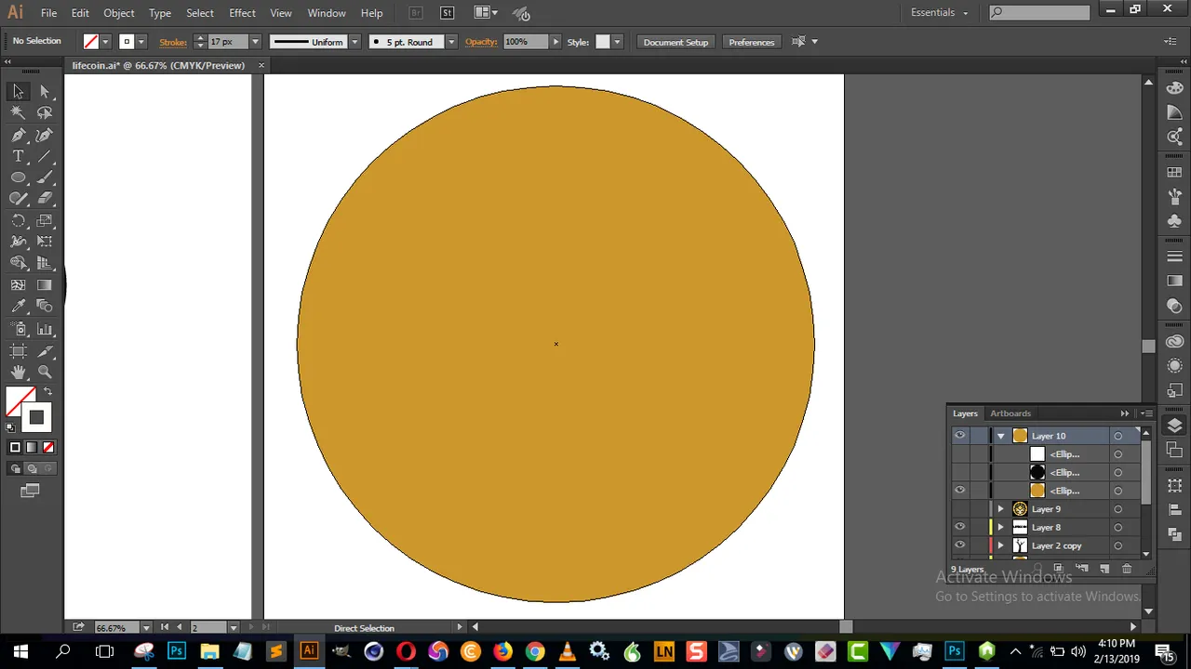Viewport: 1191px width, 669px height.
Task: Click the Swap Fill and Stroke arrow
Action: click(x=47, y=392)
